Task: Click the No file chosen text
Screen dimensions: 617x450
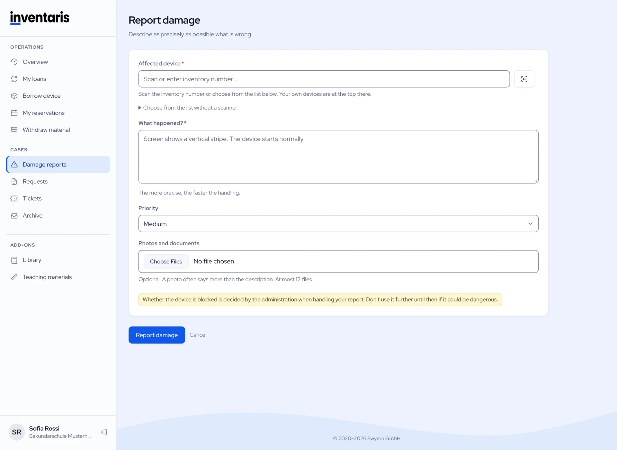Action: click(x=214, y=261)
